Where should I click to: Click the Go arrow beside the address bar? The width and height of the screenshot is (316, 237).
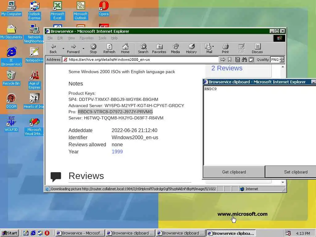(x=223, y=60)
